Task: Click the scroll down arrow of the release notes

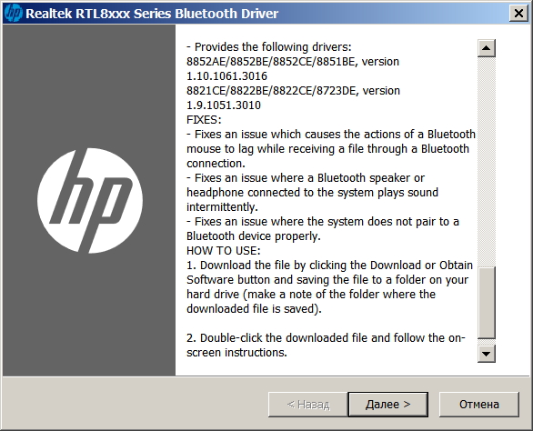Action: 486,354
